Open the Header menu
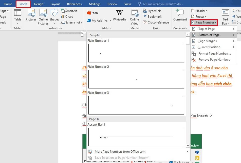241x163 pixels. [199, 11]
